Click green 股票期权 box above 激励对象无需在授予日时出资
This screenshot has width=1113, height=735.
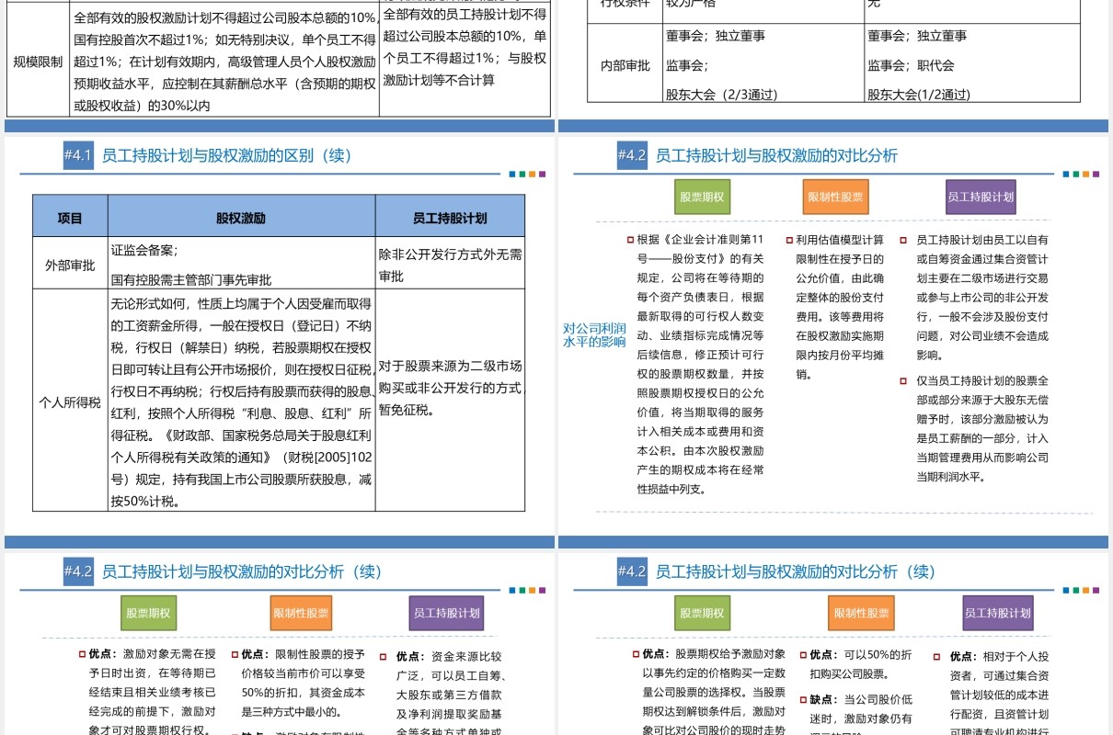(148, 613)
